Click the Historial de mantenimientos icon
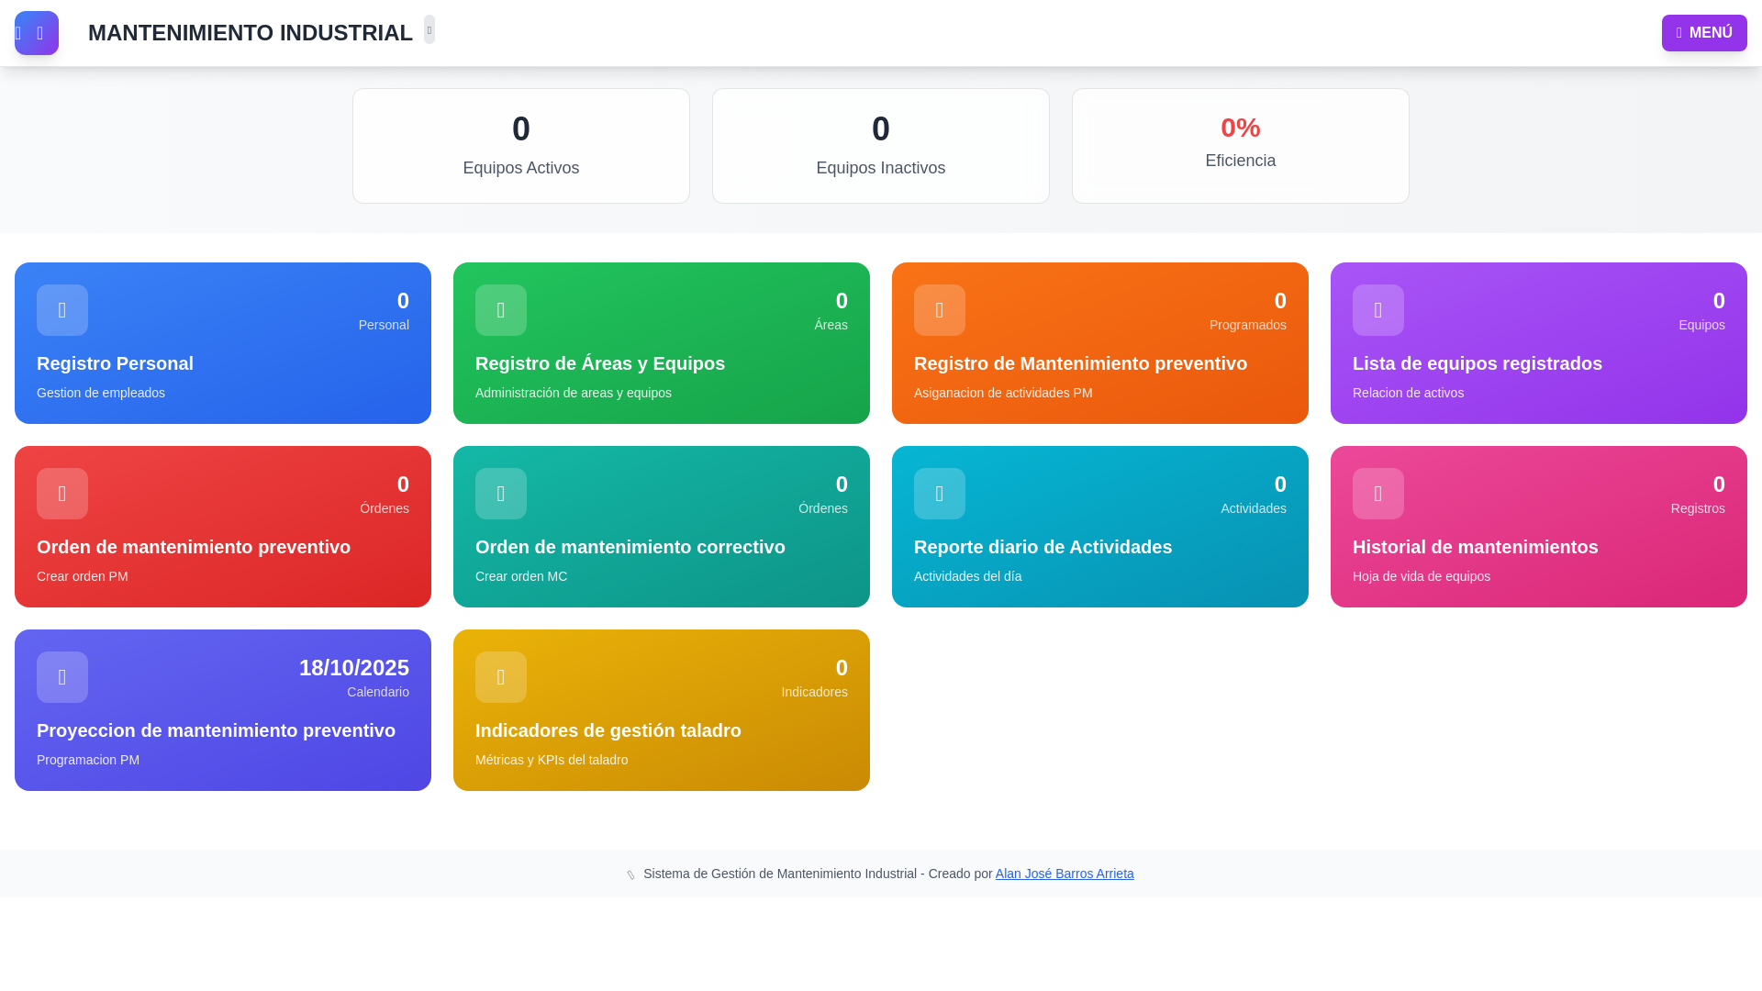Image resolution: width=1762 pixels, height=991 pixels. click(x=1378, y=494)
